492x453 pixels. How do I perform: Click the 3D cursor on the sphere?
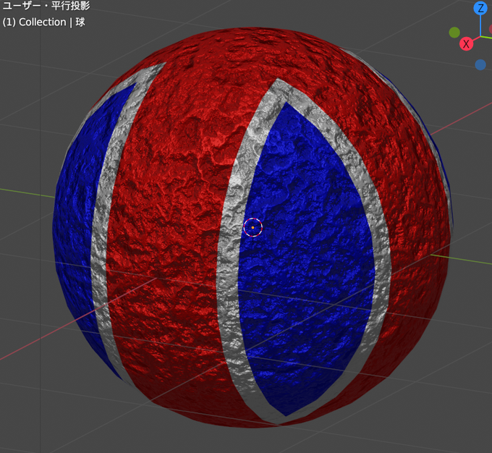tap(253, 227)
